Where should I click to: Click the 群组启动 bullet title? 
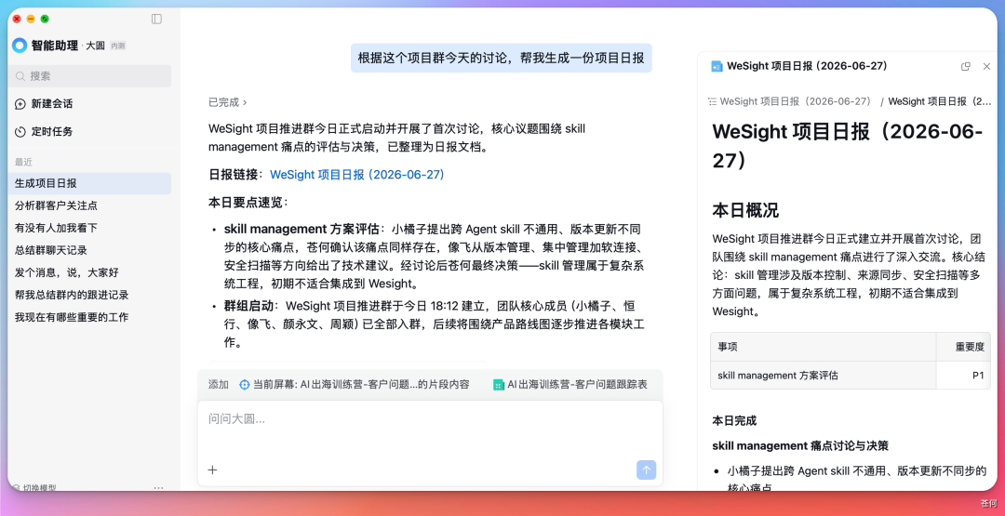248,306
